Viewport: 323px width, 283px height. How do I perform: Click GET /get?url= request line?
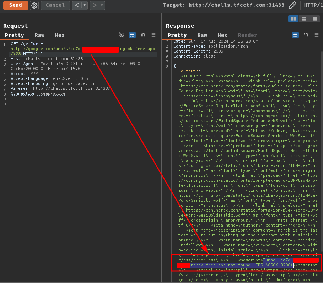(x=27, y=44)
